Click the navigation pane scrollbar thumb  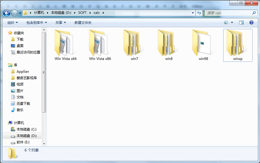point(44,72)
